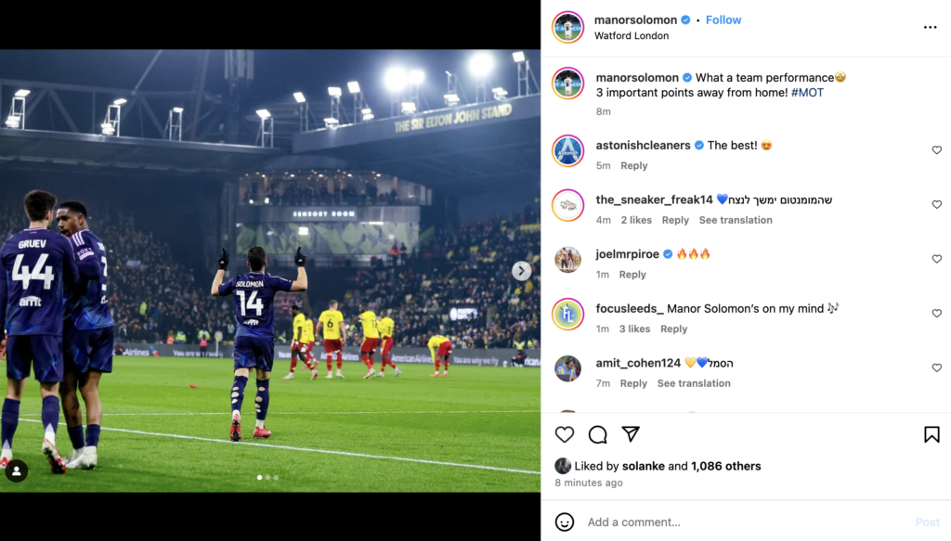This screenshot has height=541, width=951.
Task: View the 1,086 others who liked
Action: (x=726, y=466)
